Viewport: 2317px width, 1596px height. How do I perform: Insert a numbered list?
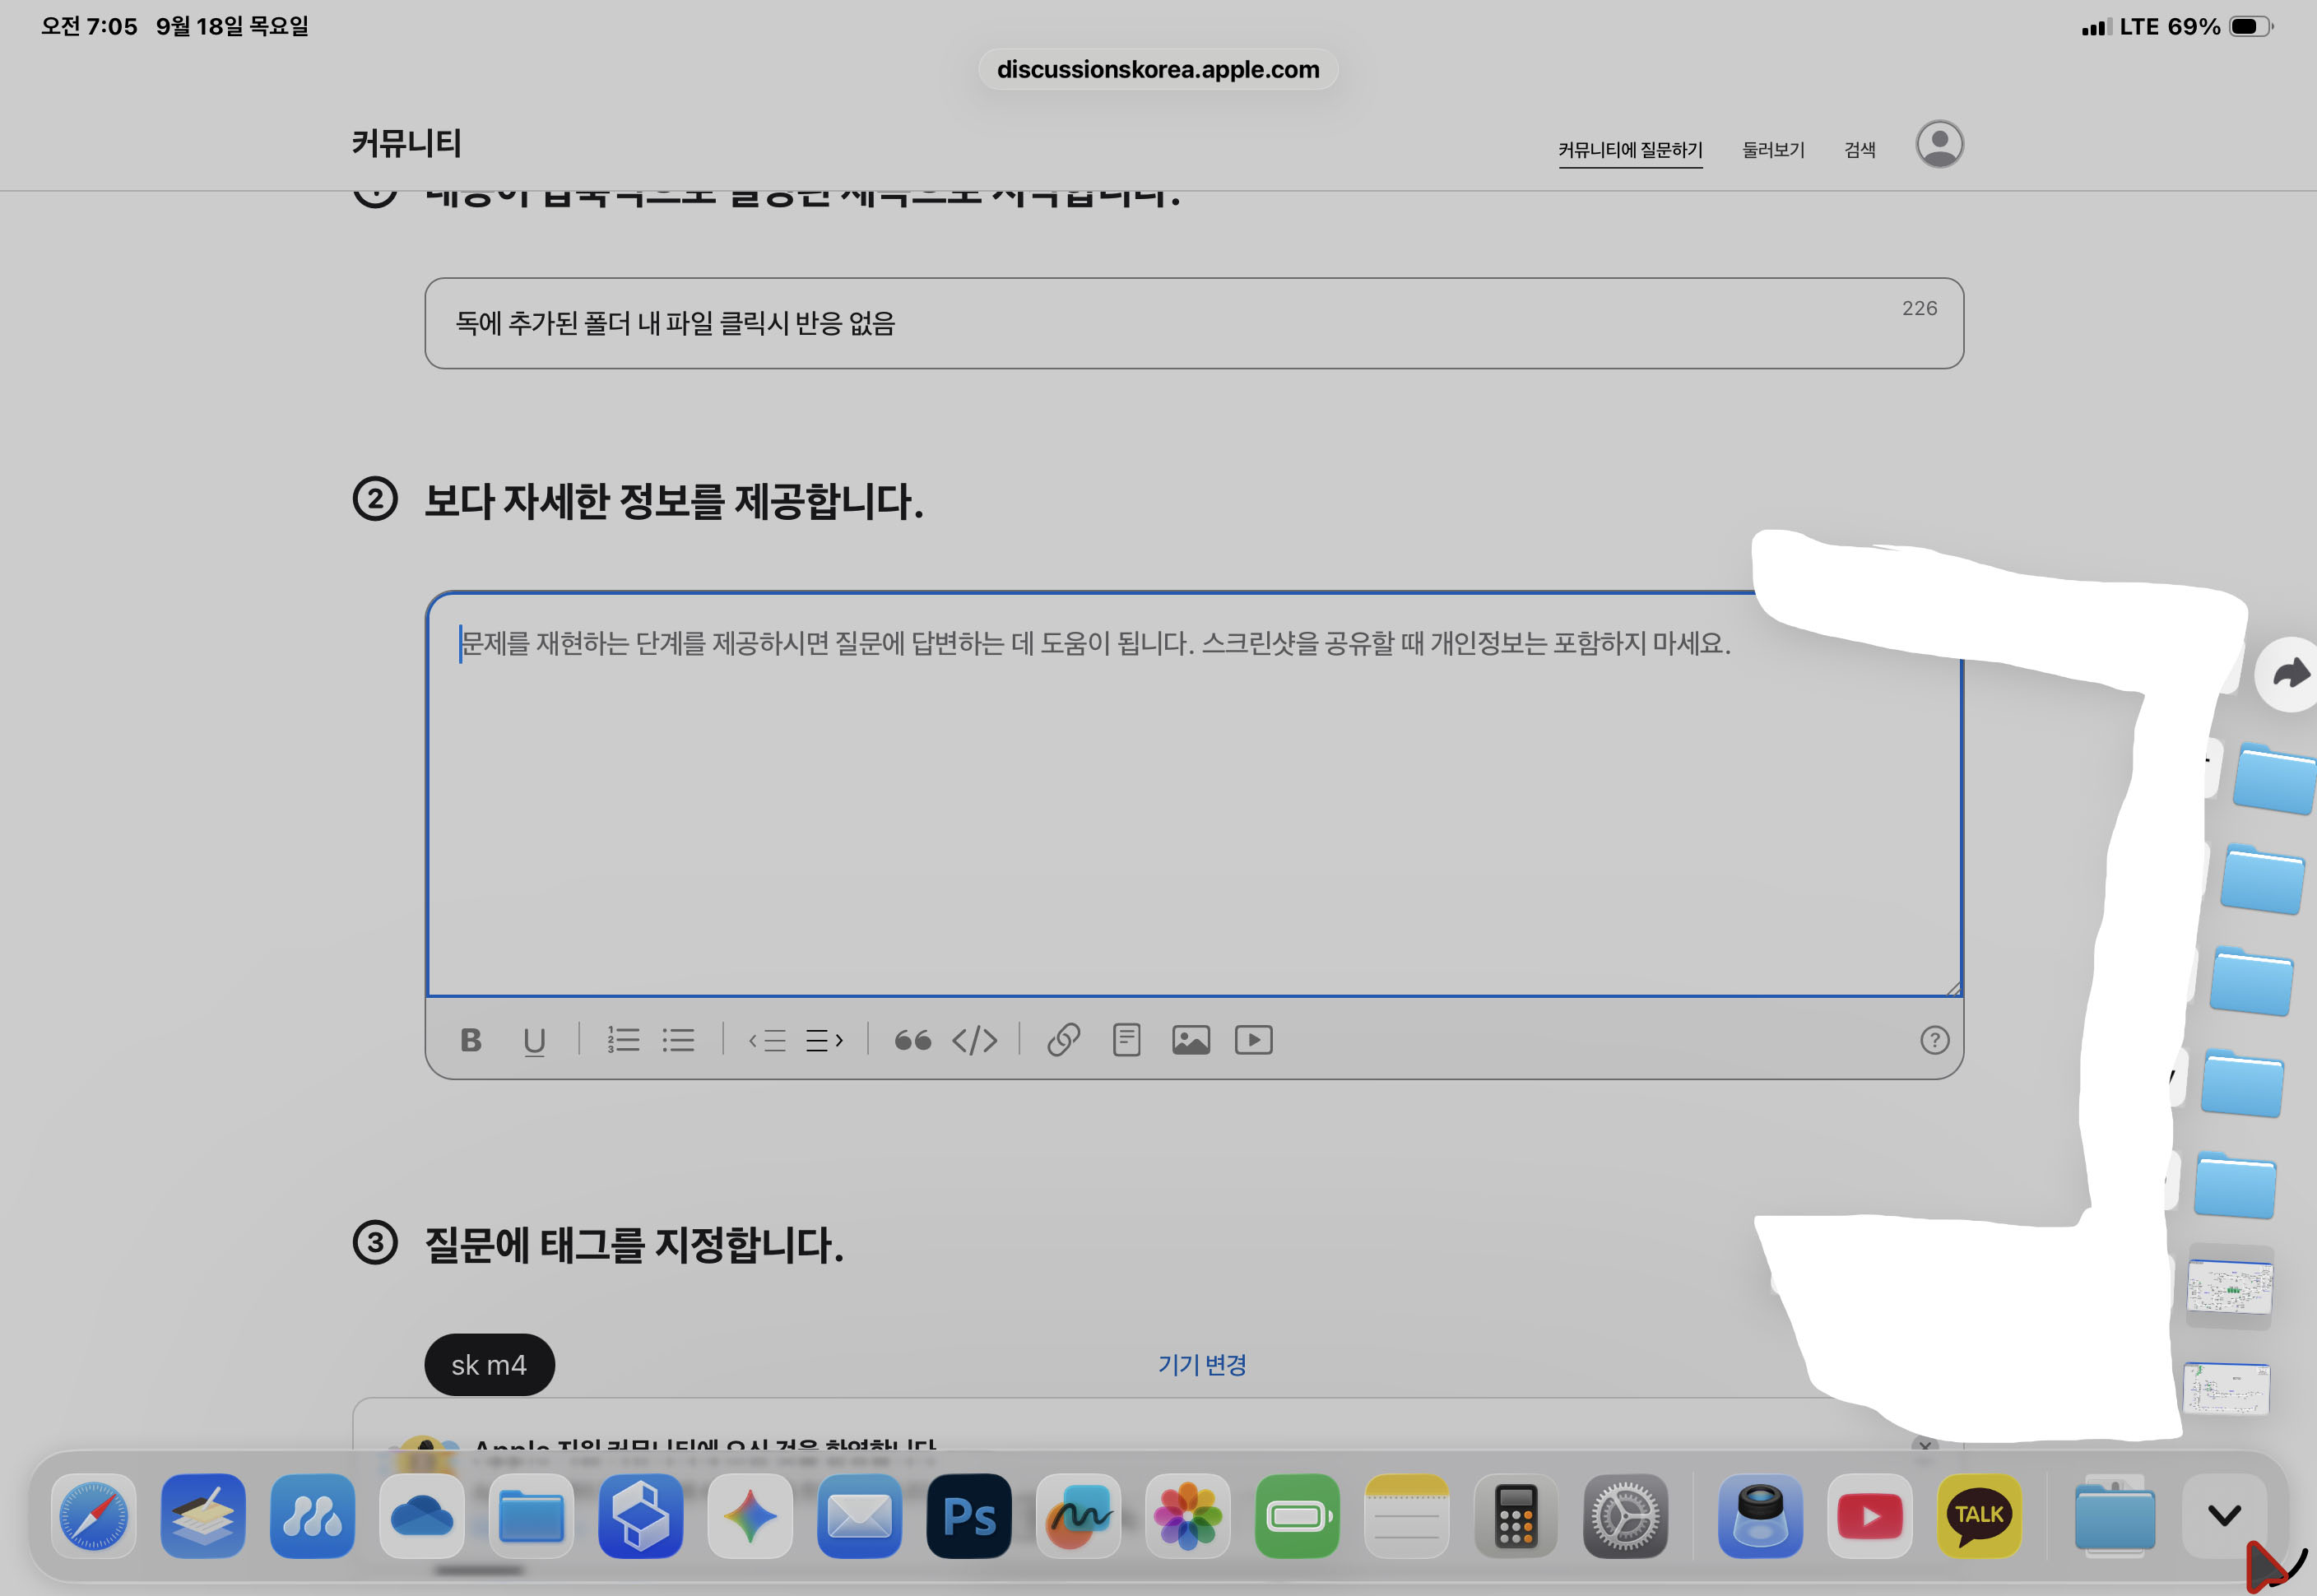pos(623,1040)
